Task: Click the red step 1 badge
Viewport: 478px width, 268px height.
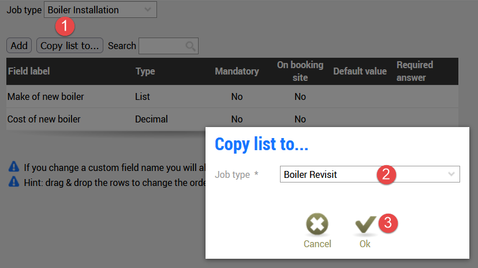Action: (65, 27)
